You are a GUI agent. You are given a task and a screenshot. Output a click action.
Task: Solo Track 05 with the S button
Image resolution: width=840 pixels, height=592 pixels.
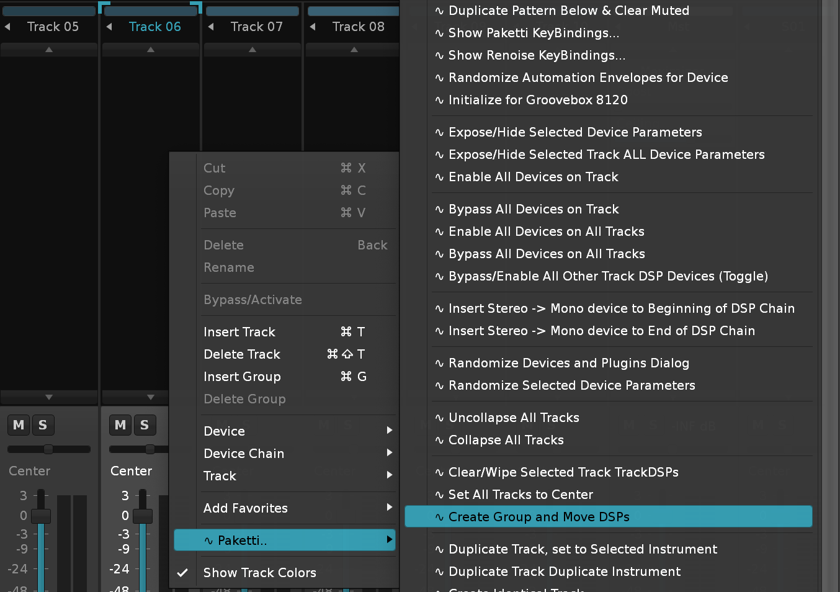point(43,425)
